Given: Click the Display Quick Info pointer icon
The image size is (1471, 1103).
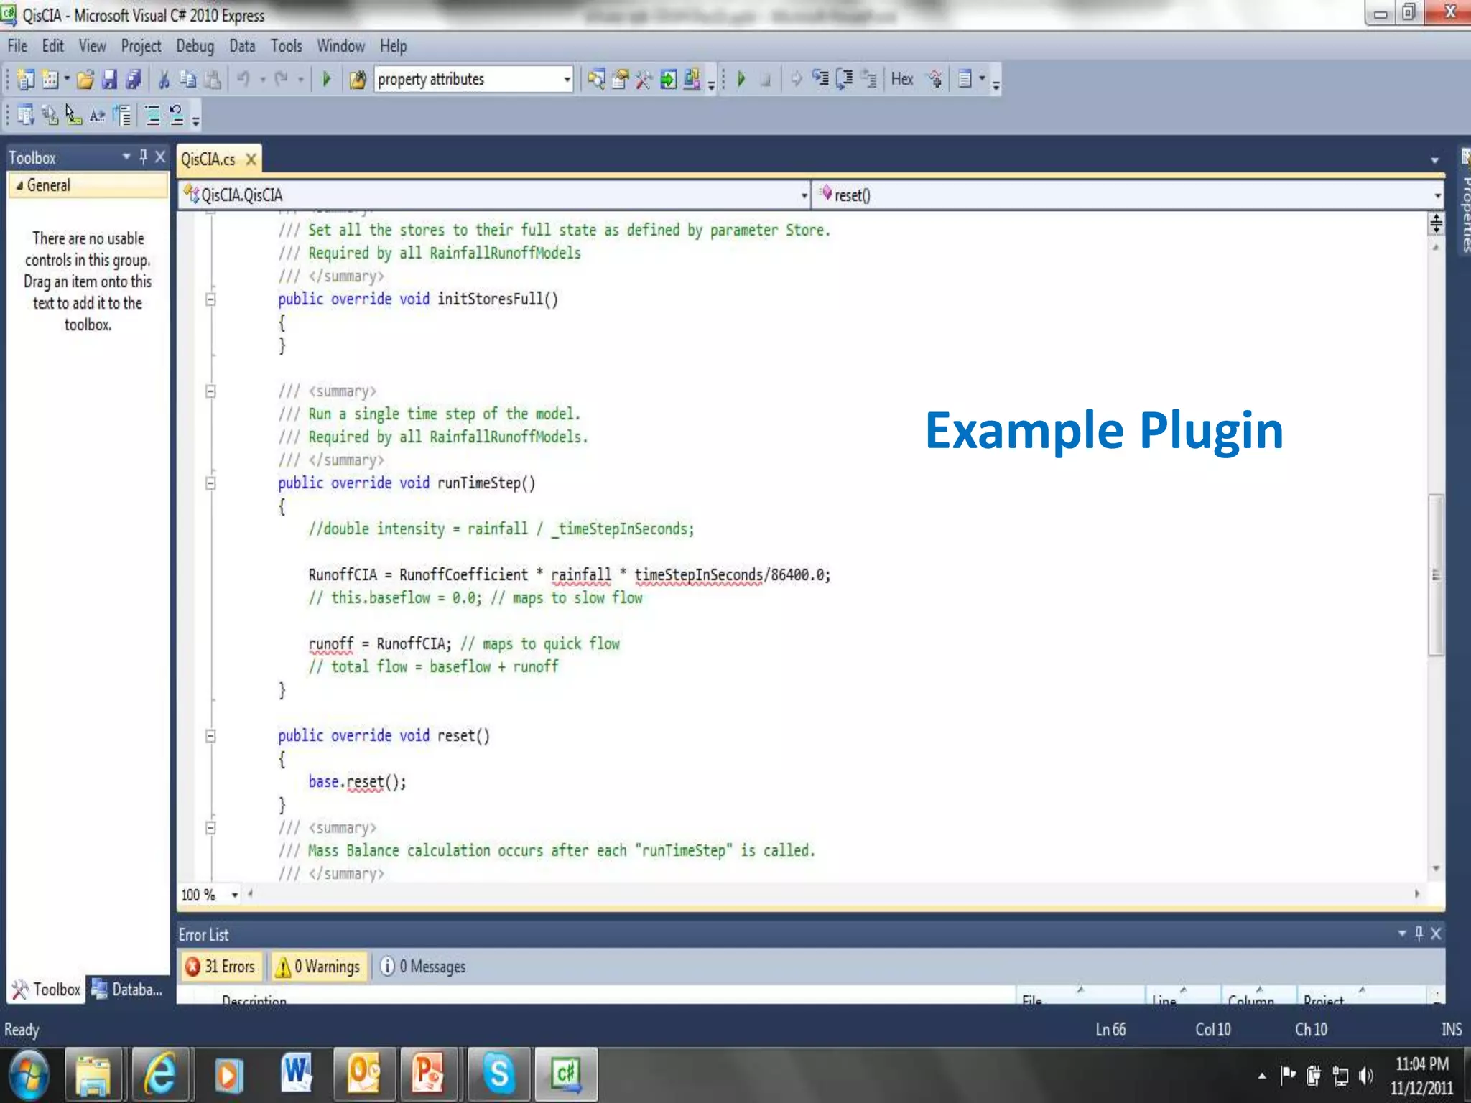Looking at the screenshot, I should point(73,115).
